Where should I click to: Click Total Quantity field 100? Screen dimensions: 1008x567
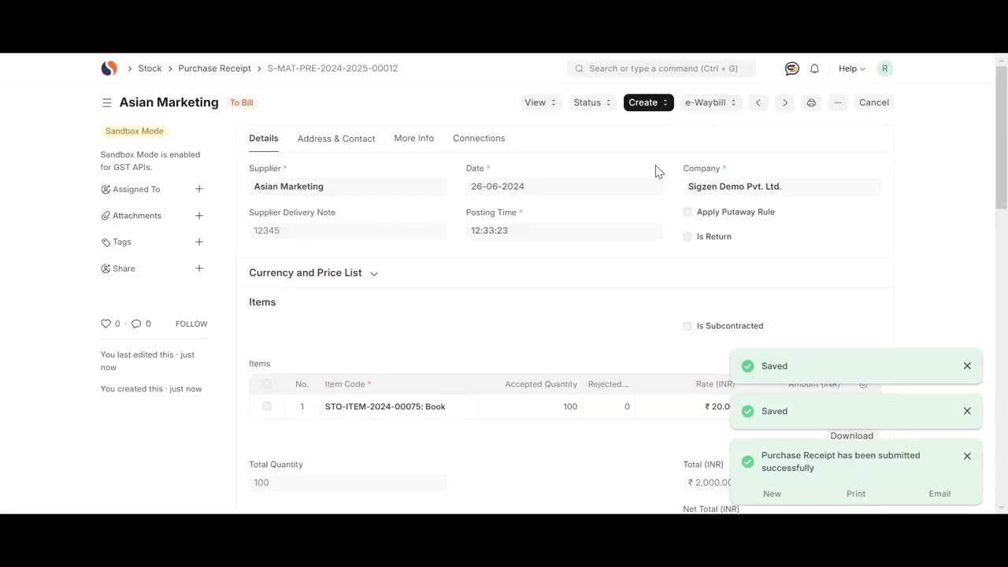(x=347, y=483)
